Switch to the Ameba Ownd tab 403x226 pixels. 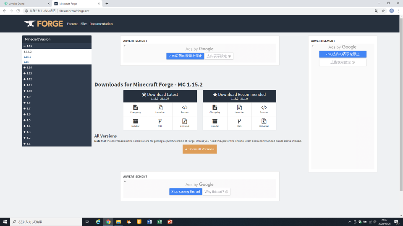26,4
